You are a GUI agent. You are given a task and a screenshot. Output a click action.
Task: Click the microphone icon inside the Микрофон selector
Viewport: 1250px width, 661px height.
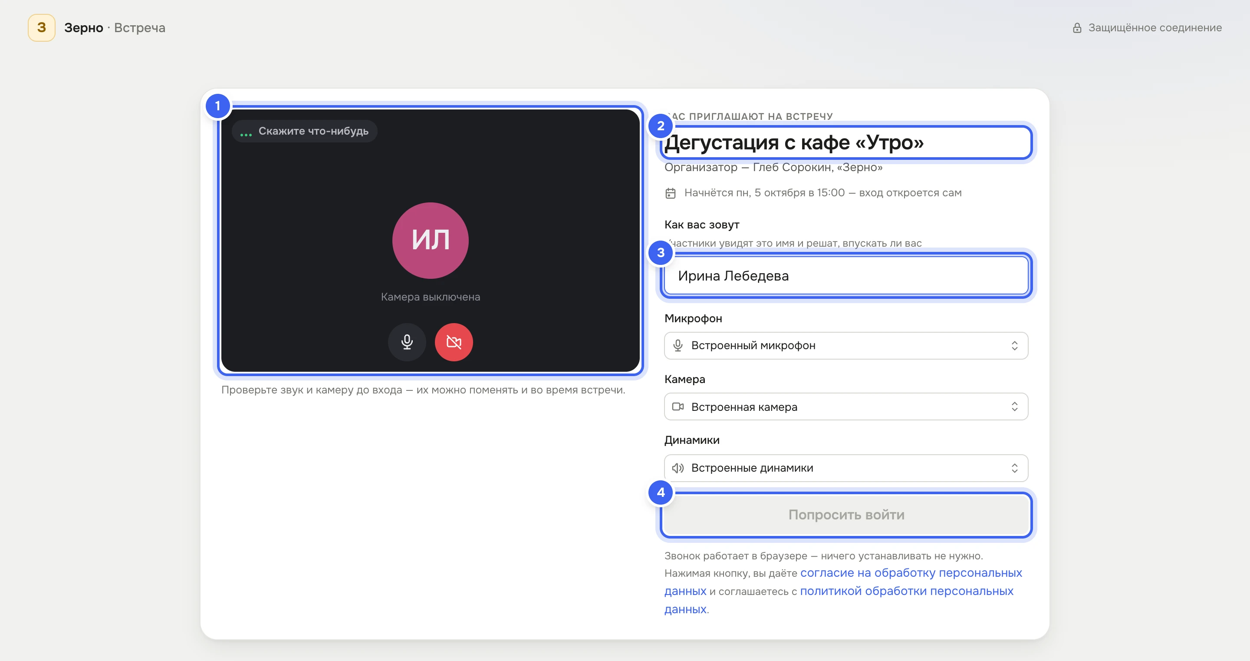coord(678,346)
